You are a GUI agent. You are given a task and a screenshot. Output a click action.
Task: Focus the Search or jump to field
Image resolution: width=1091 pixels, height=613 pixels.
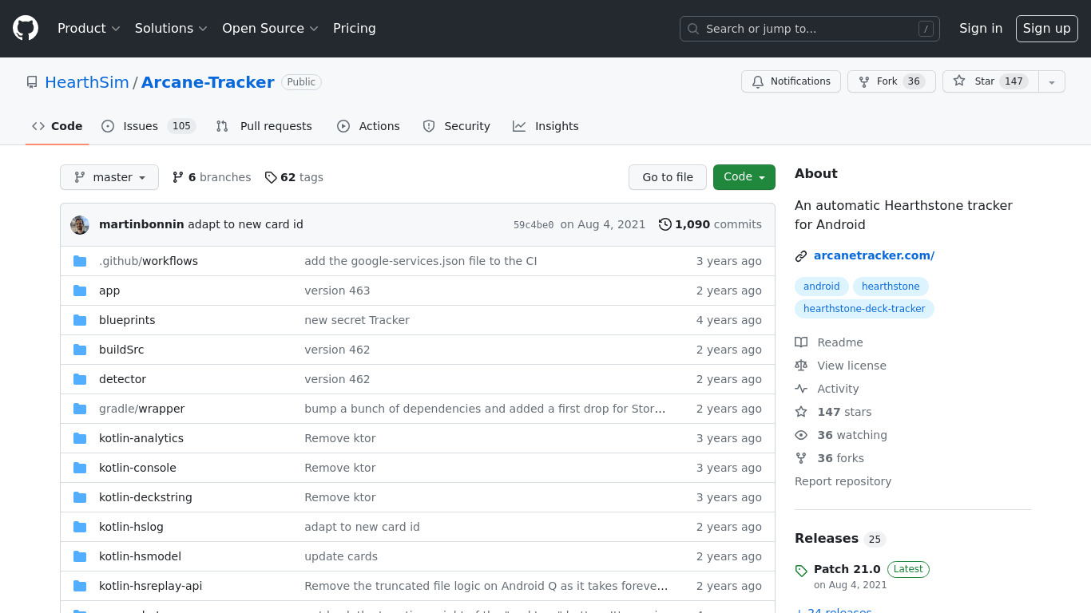coord(810,29)
